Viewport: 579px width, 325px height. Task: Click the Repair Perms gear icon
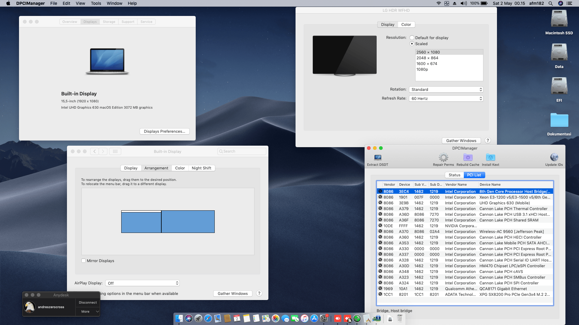coord(443,157)
